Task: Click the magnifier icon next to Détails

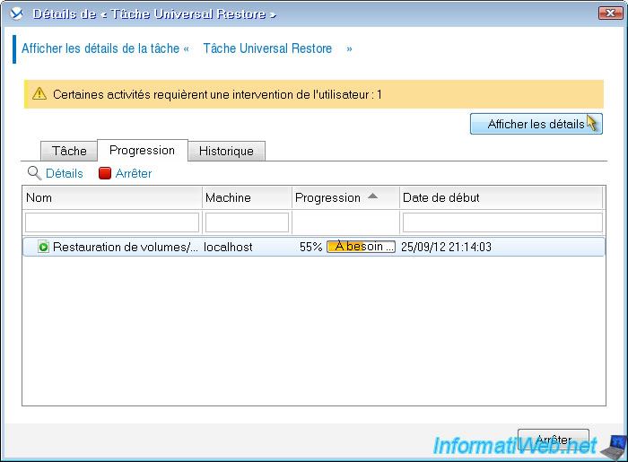Action: click(34, 173)
